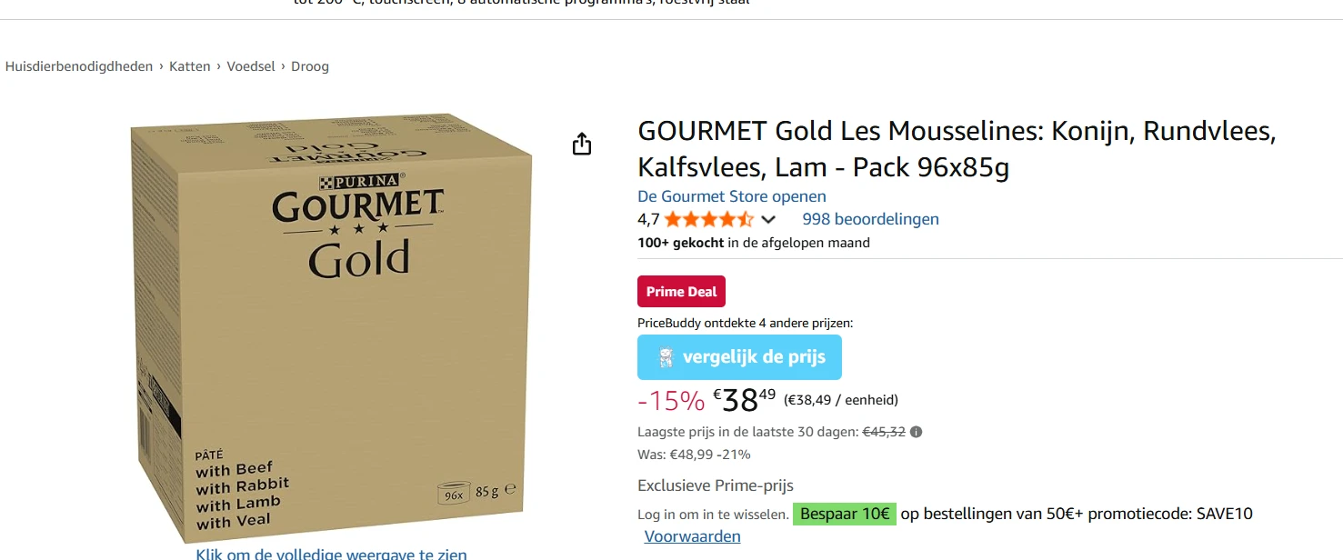Image resolution: width=1343 pixels, height=560 pixels.
Task: Click the Huisdierbenodigdheden breadcrumb link
Action: (79, 65)
